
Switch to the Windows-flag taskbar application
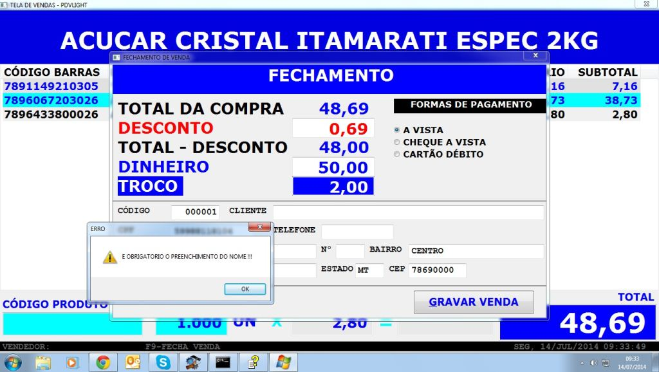click(283, 362)
